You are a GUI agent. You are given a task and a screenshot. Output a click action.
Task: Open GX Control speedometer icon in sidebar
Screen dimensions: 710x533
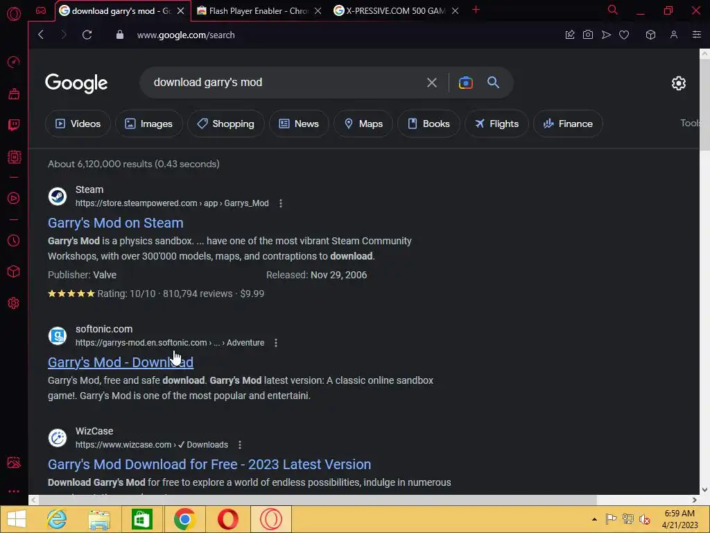click(x=14, y=62)
